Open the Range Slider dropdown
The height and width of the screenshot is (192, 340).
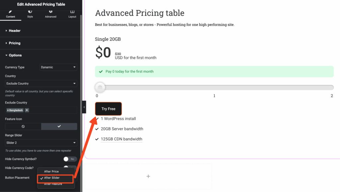pos(41,143)
